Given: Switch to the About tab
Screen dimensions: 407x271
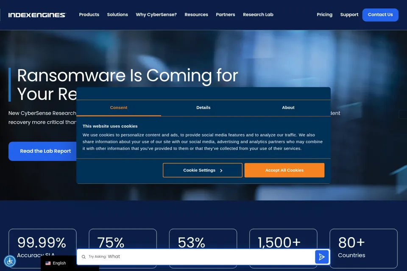Looking at the screenshot, I should [288, 108].
